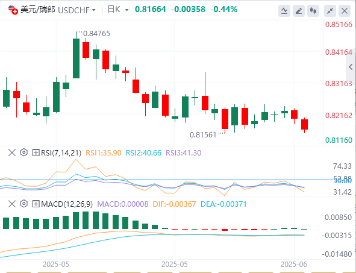The width and height of the screenshot is (356, 273).
Task: Click the RSI(7,14,21) indicator label
Action: coord(61,153)
